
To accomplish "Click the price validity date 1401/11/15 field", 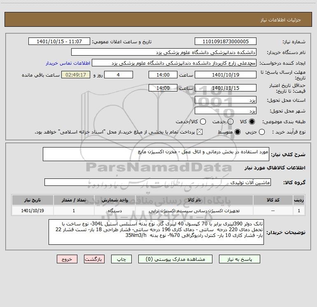I will 226,88.
